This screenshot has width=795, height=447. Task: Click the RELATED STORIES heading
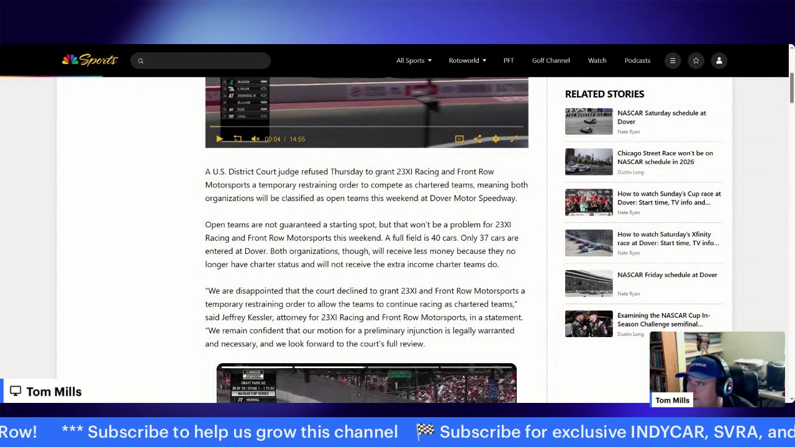pyautogui.click(x=604, y=94)
